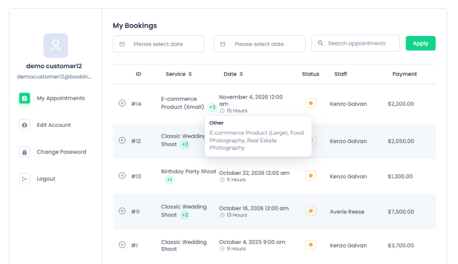
Task: Click the status indicator for booking #13
Action: tap(311, 176)
